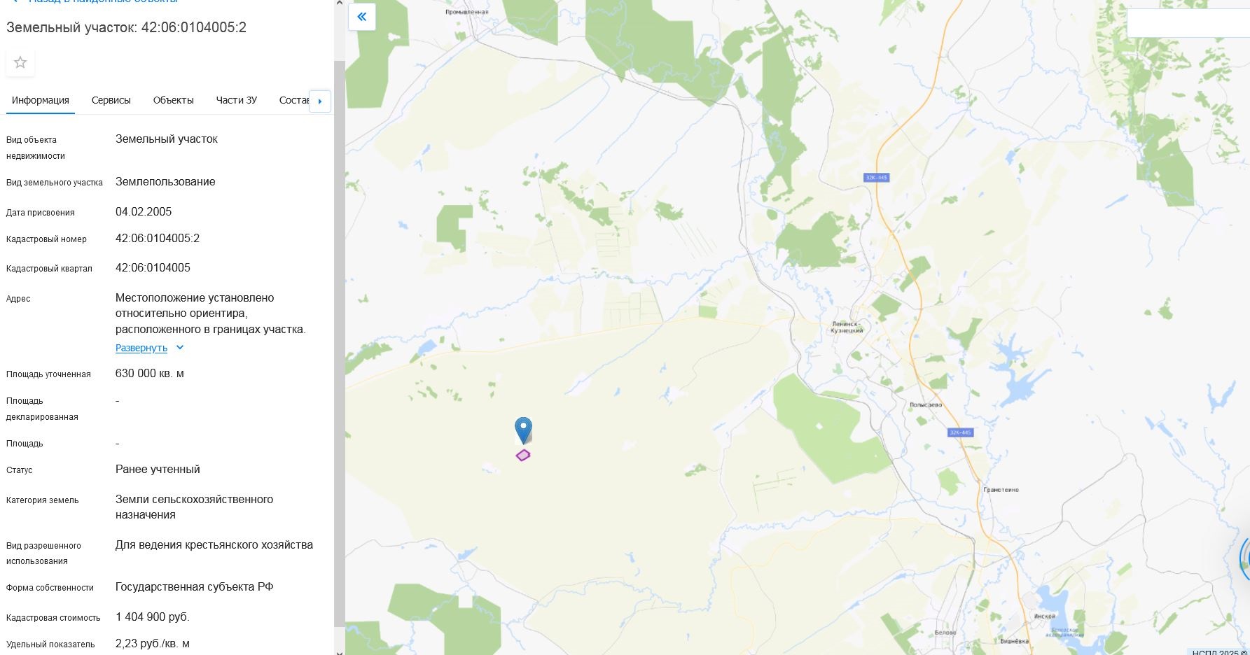Viewport: 1250px width, 655px height.
Task: Click the blue map location pin
Action: [x=523, y=430]
